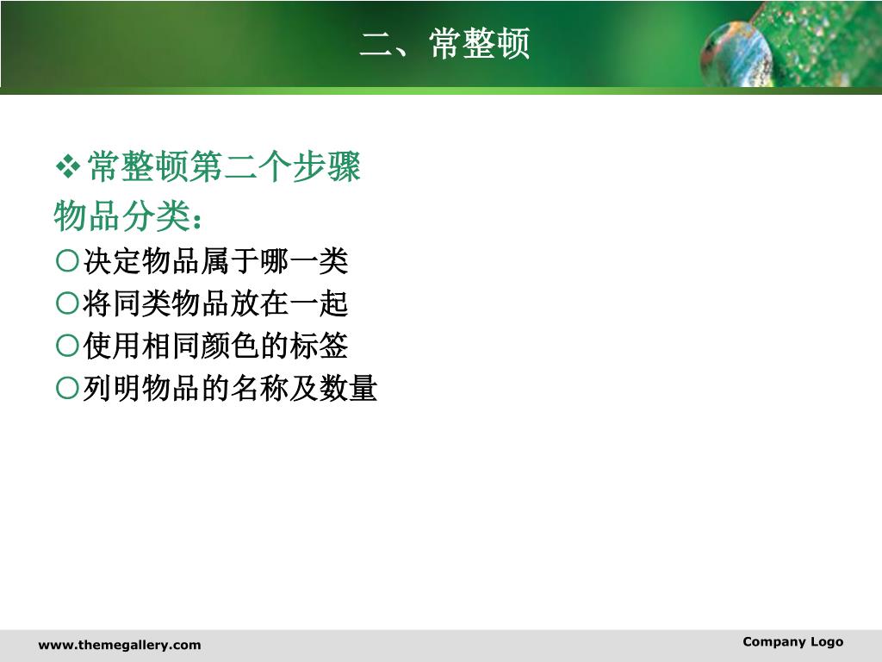Select bullet text 使用相同颜色的标签
882x662 pixels.
(x=216, y=346)
